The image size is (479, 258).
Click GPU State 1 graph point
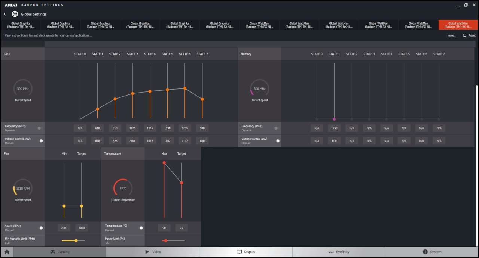tap(98, 109)
